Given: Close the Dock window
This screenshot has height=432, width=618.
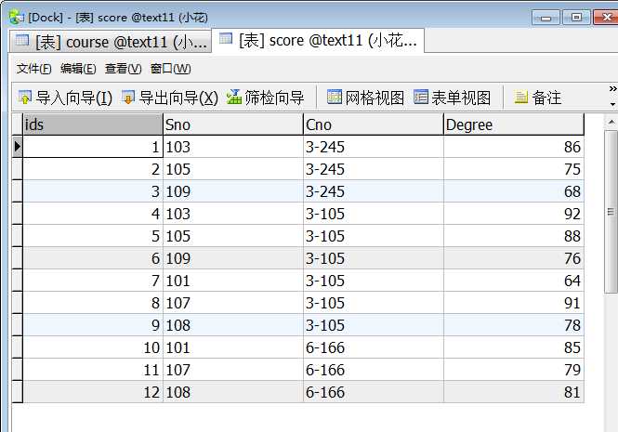Looking at the screenshot, I should click(x=606, y=18).
